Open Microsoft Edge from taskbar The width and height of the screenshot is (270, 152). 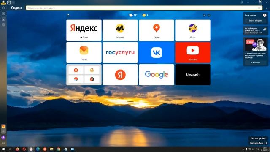click(x=38, y=149)
